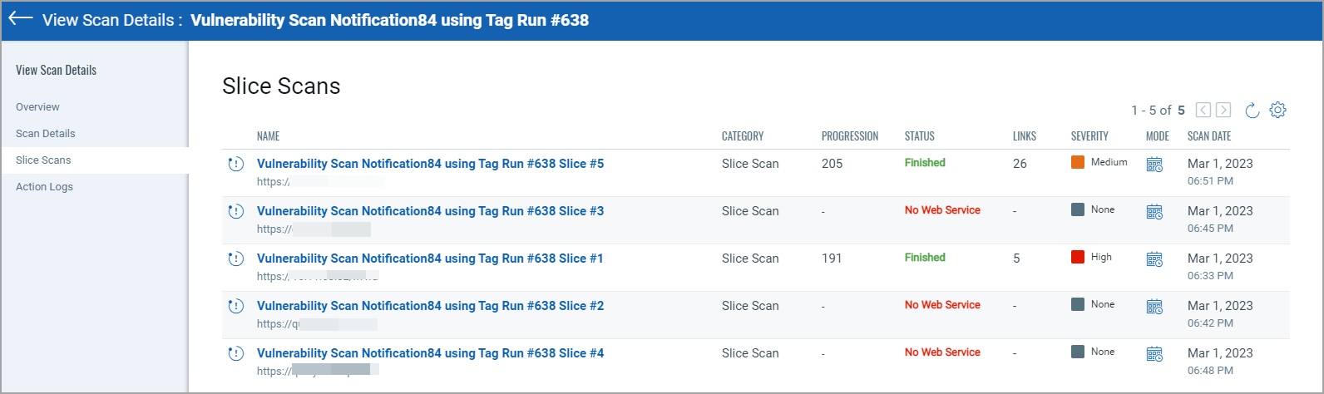This screenshot has height=394, width=1324.
Task: Click status clock icon beside Slice #3
Action: click(236, 211)
